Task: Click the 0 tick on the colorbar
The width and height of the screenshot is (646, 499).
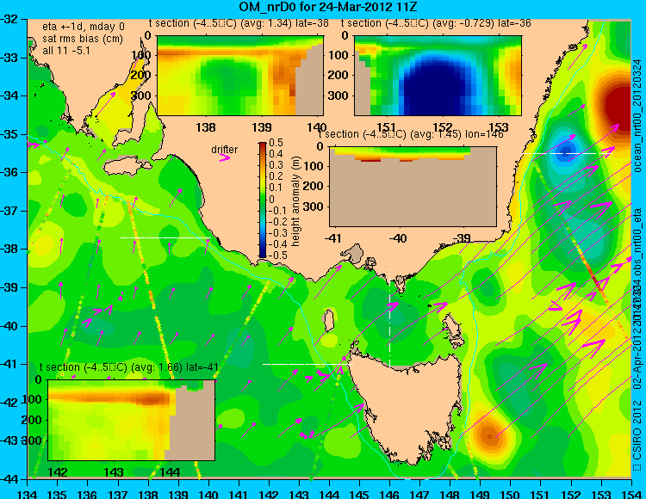Action: [271, 199]
